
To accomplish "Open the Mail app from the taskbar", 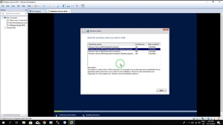I will click(x=38, y=123).
